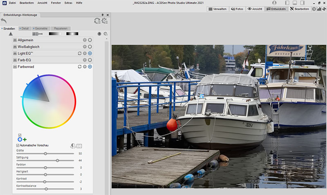Reset Farbenrad settings with the refresh icon
Screen dimensions: 327x195
point(80,67)
